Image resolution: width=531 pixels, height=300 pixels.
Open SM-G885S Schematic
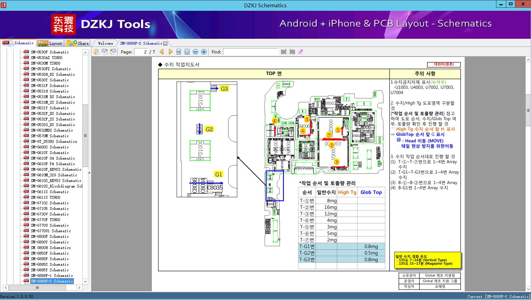click(x=50, y=264)
